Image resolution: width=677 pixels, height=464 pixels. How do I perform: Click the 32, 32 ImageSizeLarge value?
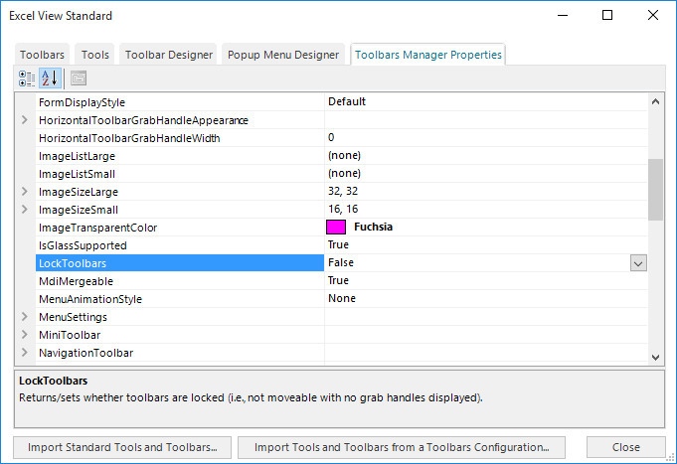[x=343, y=191]
